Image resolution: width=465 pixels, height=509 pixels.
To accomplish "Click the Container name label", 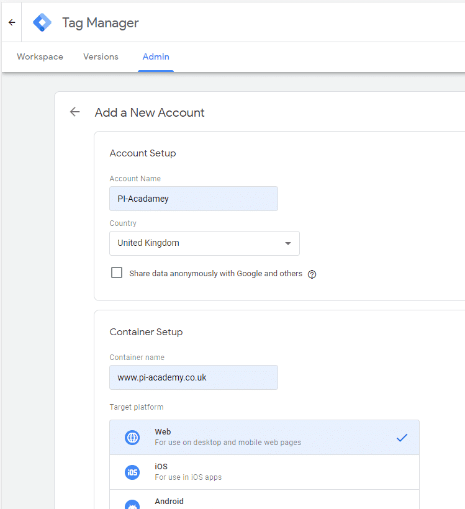I will (x=137, y=358).
